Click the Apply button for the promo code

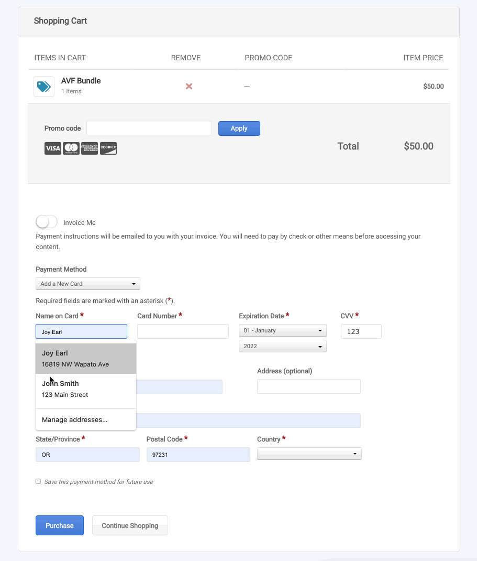tap(239, 128)
